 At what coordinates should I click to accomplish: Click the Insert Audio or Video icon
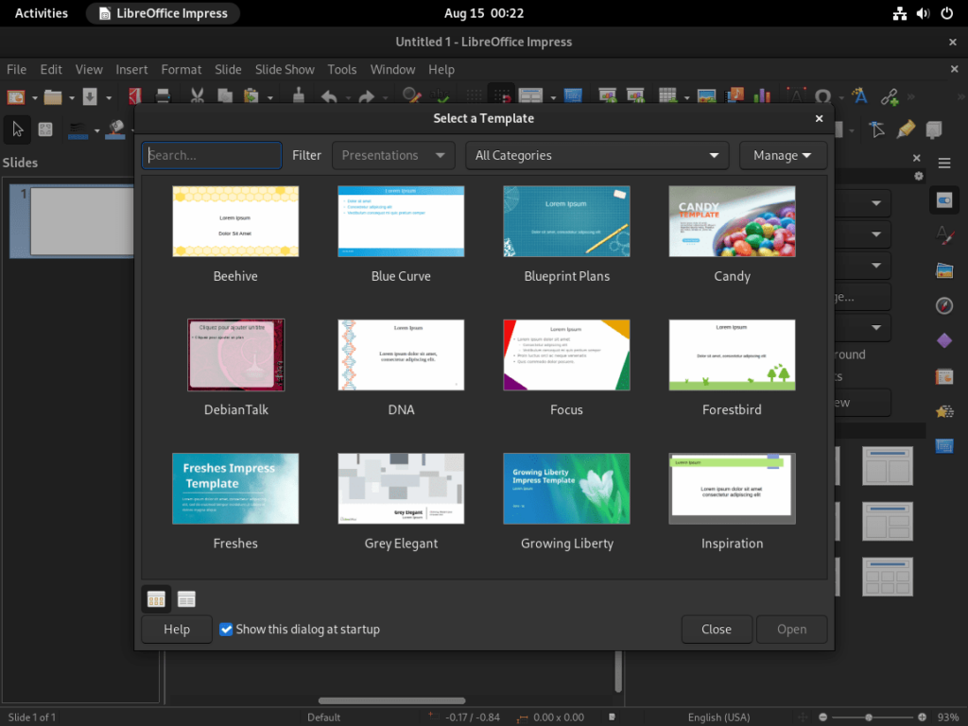[x=735, y=96]
